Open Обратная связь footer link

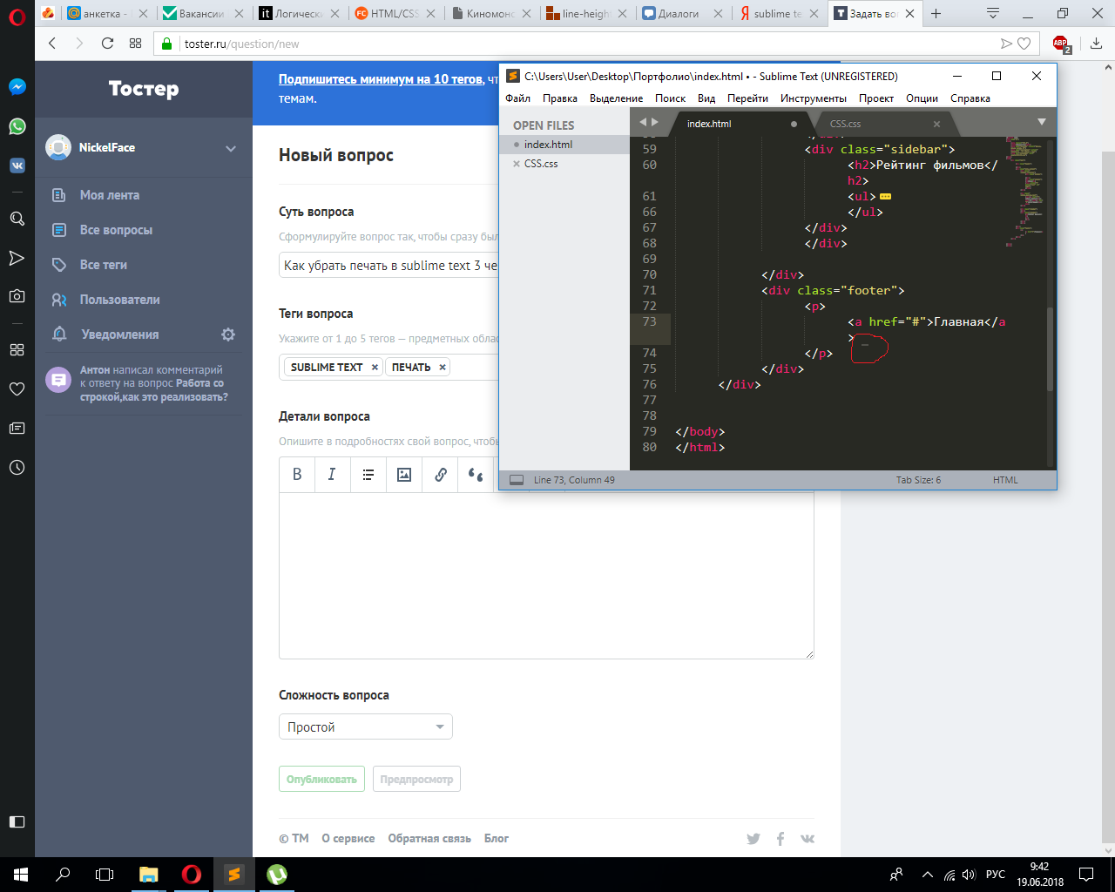coord(429,839)
